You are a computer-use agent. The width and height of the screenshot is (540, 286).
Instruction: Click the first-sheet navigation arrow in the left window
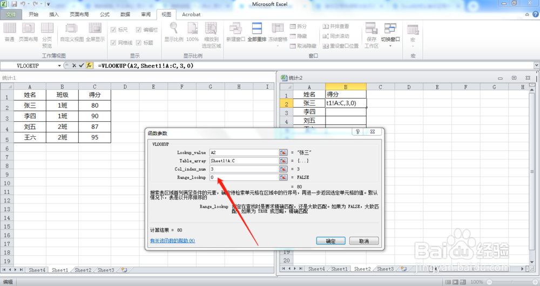pyautogui.click(x=4, y=270)
